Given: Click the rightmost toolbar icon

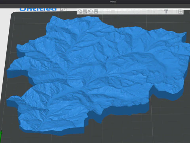Looking at the screenshot, I should 180,12.
